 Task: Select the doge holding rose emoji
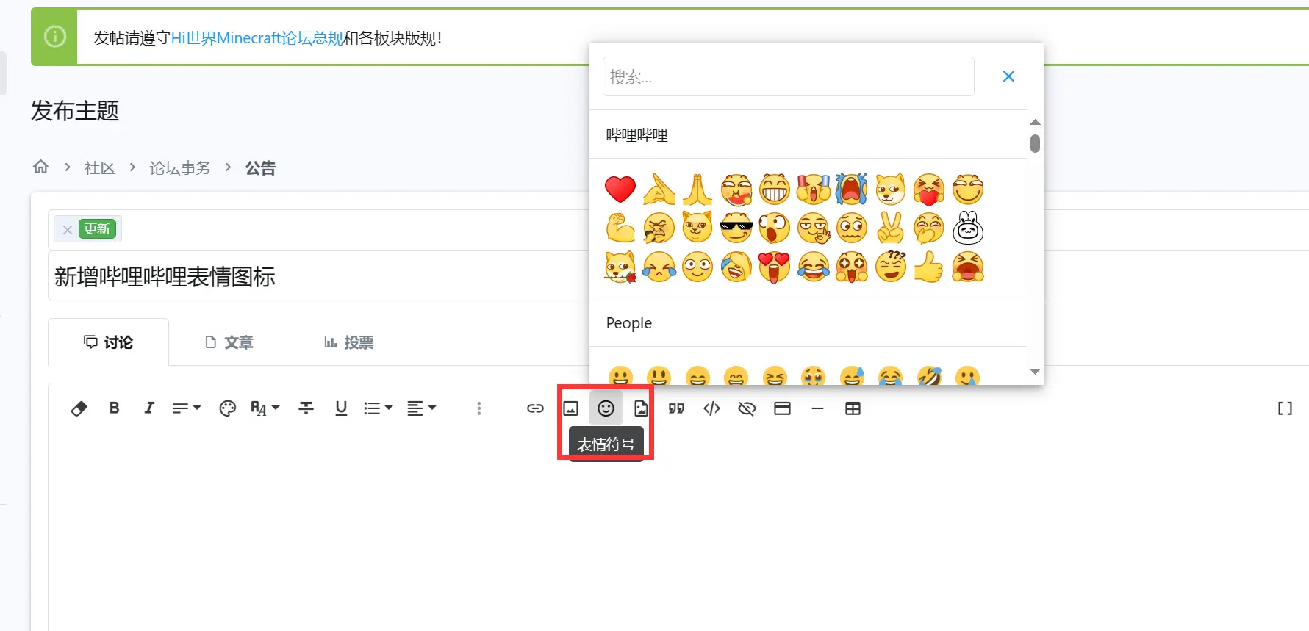pyautogui.click(x=620, y=267)
